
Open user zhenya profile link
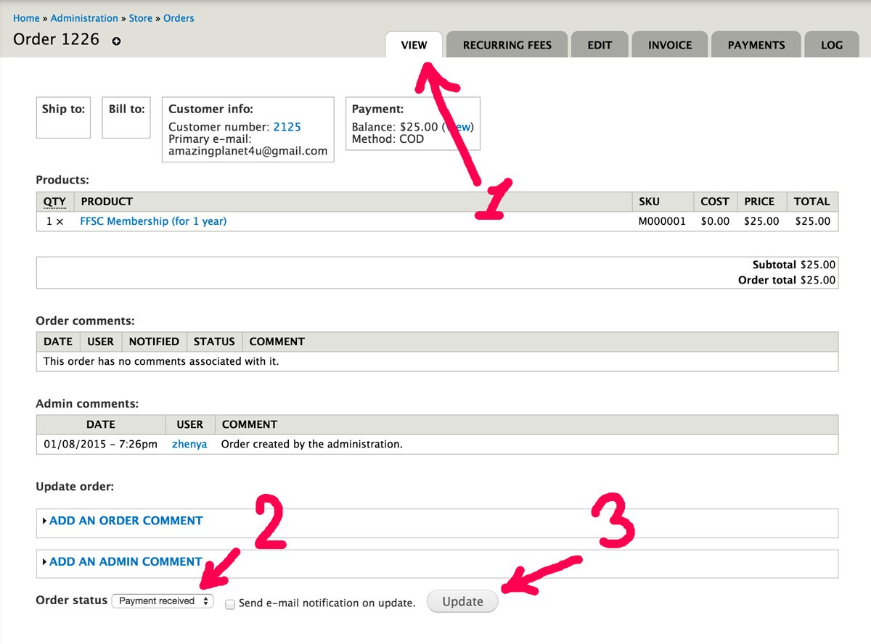[189, 444]
